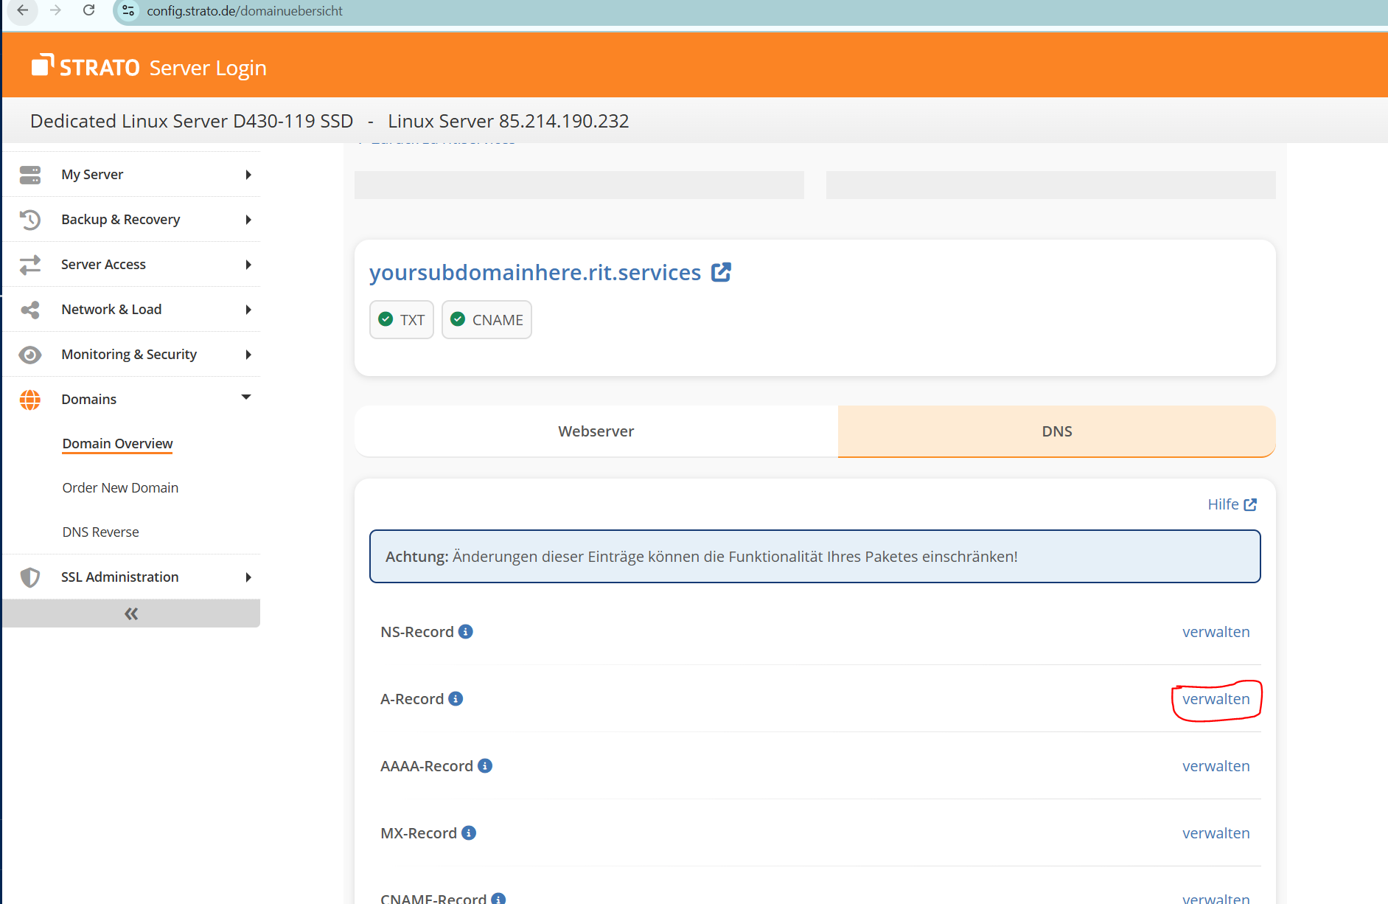Open Order New Domain in the sidebar
Screen dimensions: 1388x904
click(120, 487)
